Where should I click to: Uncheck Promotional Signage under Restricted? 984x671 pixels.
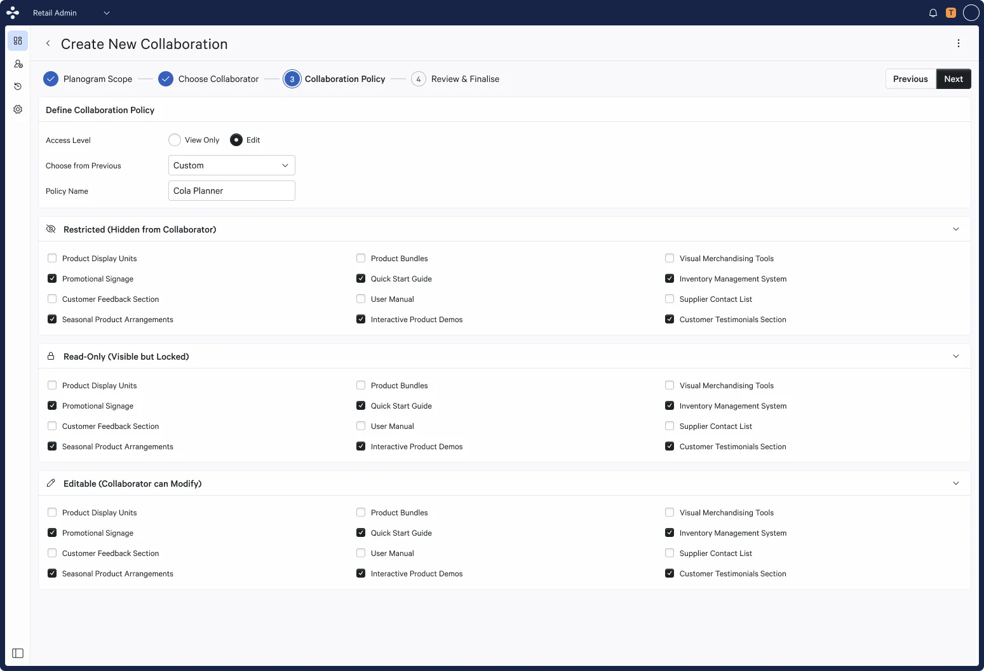52,278
